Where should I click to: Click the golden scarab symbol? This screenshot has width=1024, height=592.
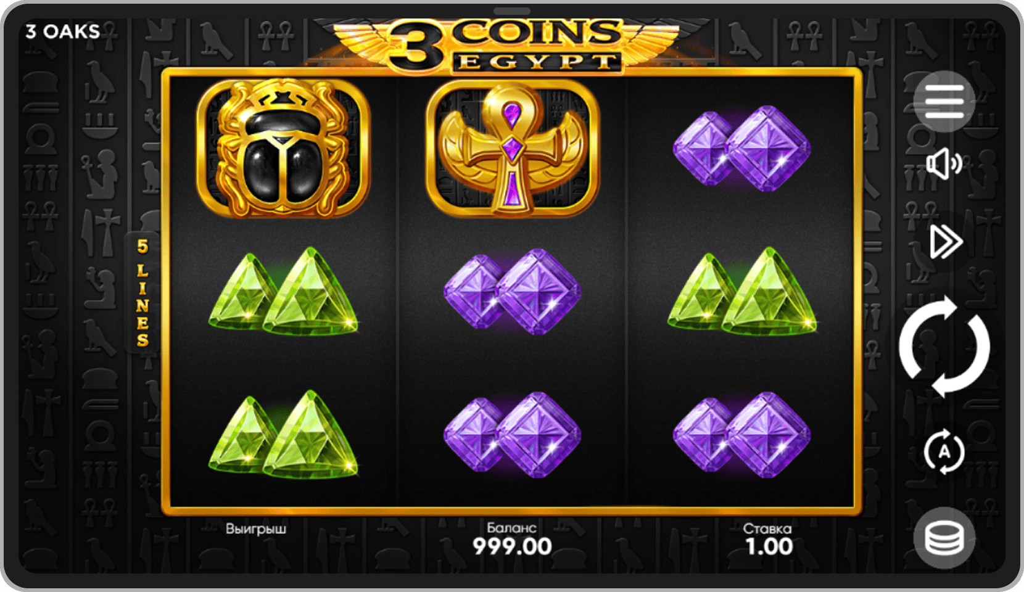(283, 149)
